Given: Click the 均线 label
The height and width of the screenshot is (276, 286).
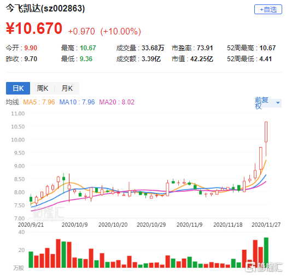Looking at the screenshot, I should coord(12,102).
